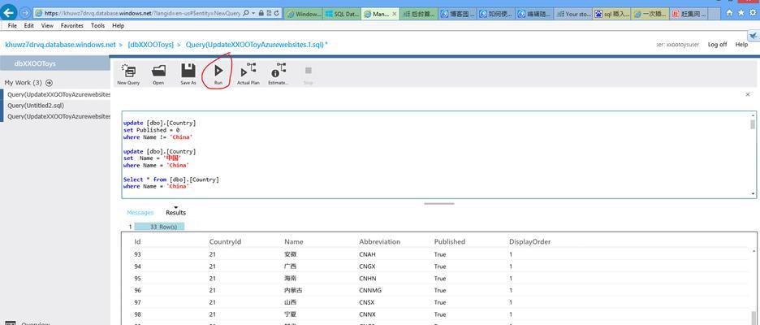The width and height of the screenshot is (760, 325).
Task: Open the File menu
Action: (x=12, y=25)
